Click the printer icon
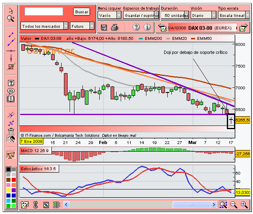The width and height of the screenshot is (253, 214). 115,27
